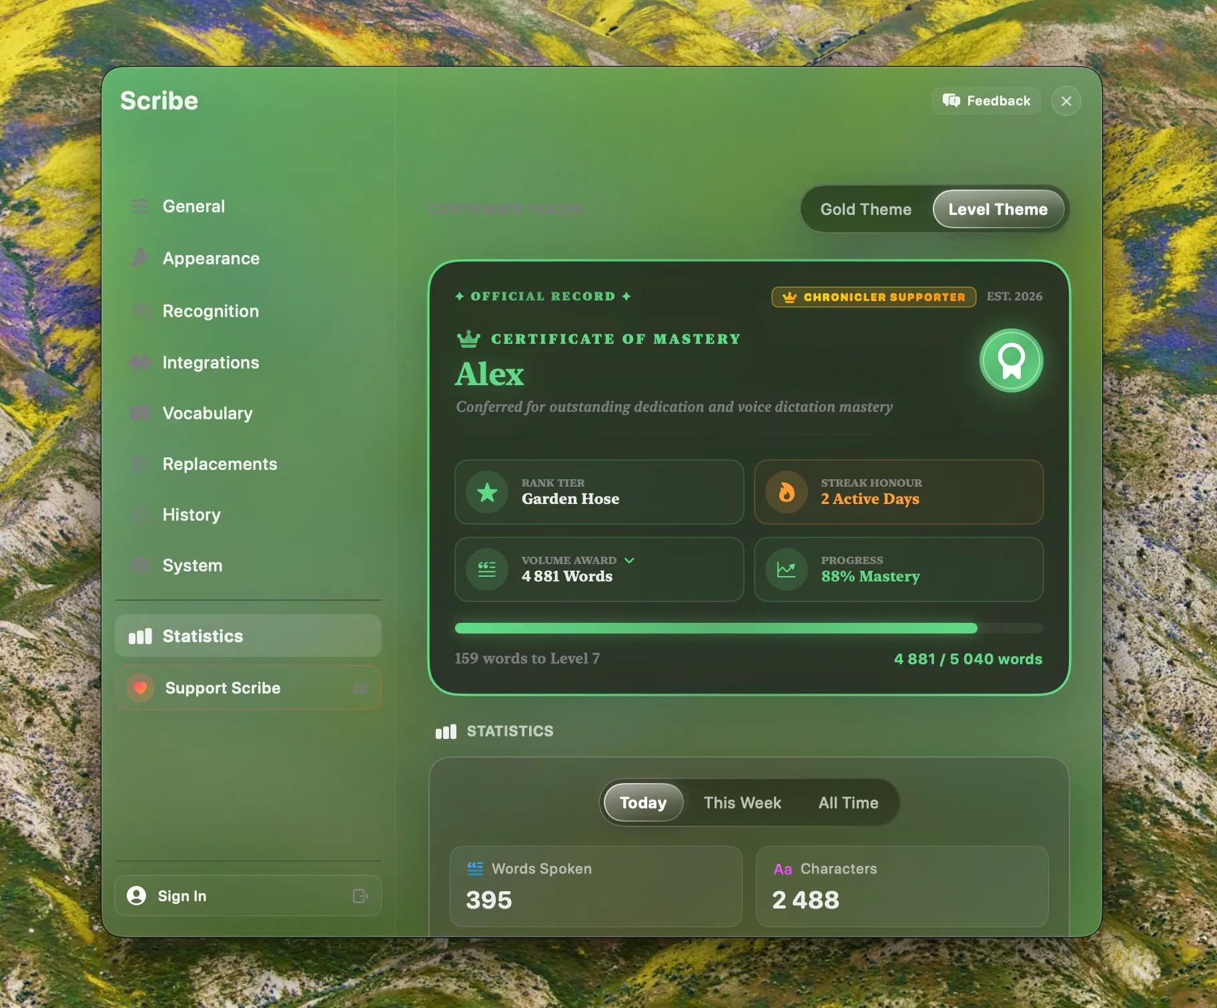Open the General settings section
Viewport: 1217px width, 1008px height.
pyautogui.click(x=248, y=206)
